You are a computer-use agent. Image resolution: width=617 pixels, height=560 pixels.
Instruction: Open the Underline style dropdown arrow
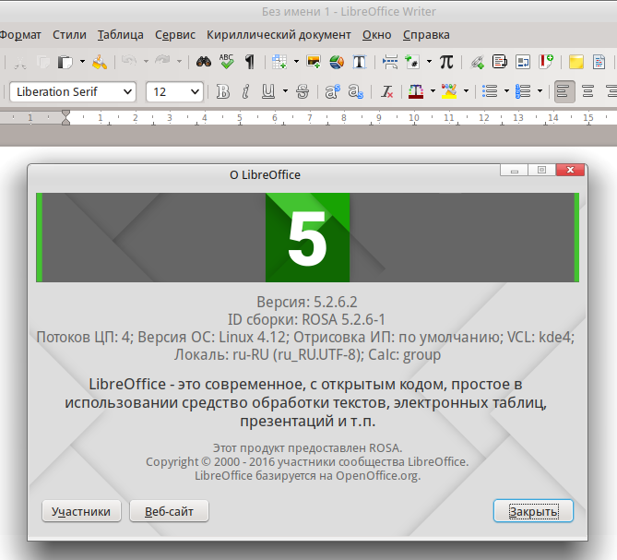pos(285,91)
